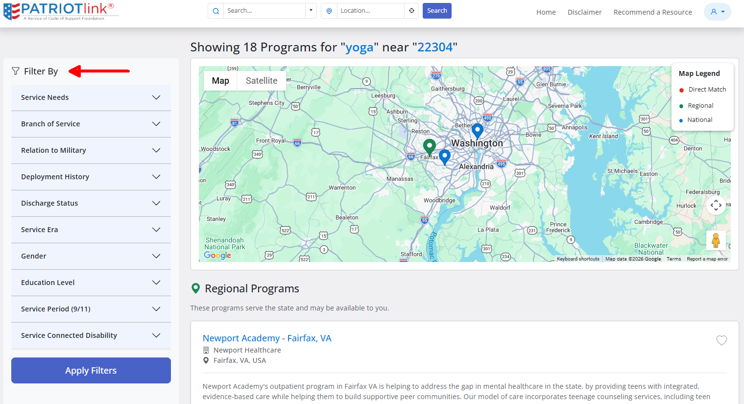The image size is (744, 404).
Task: Click Regional green legend dot
Action: [x=681, y=106]
